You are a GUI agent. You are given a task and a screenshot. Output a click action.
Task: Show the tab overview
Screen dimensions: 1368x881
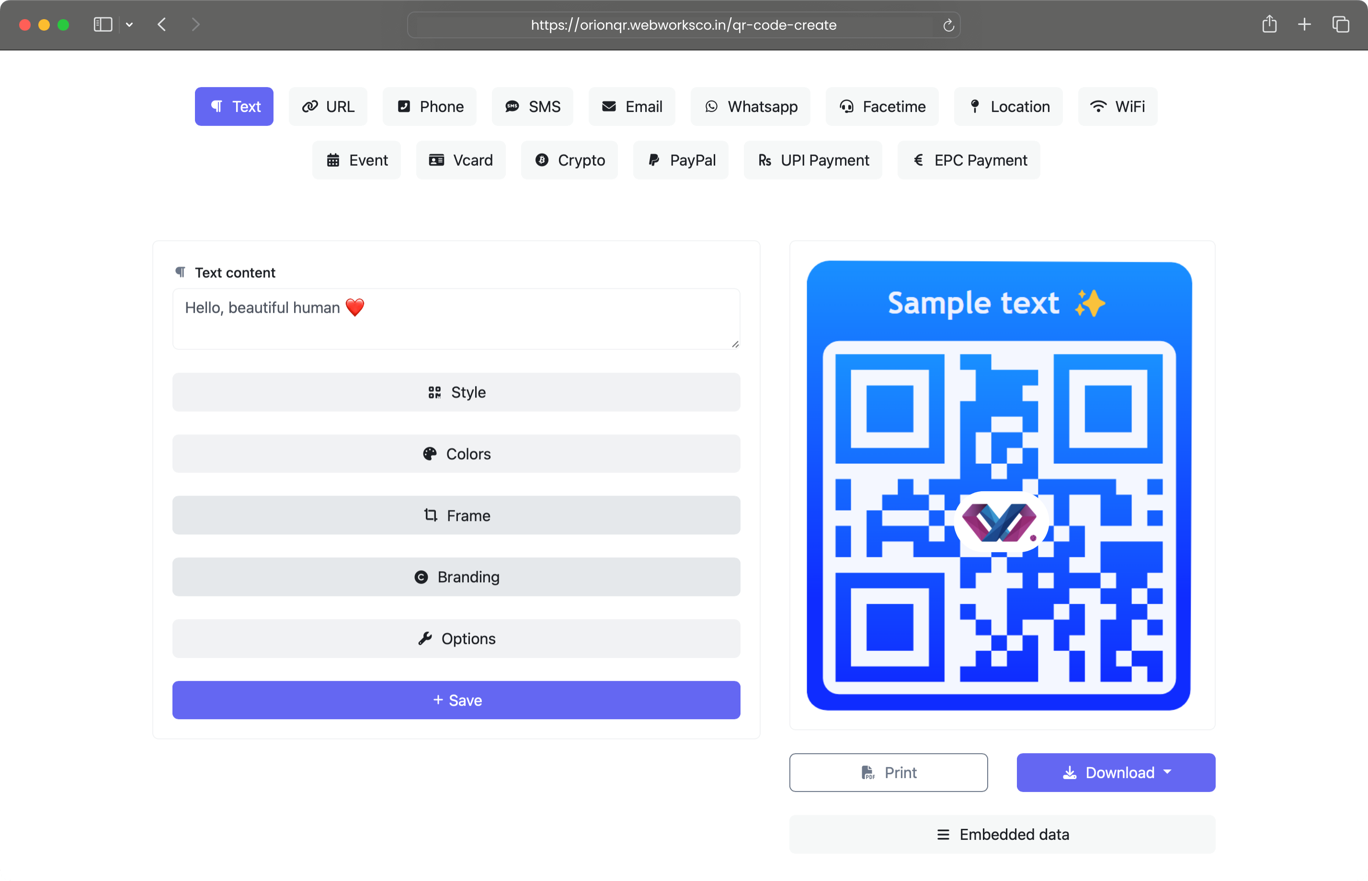1341,24
